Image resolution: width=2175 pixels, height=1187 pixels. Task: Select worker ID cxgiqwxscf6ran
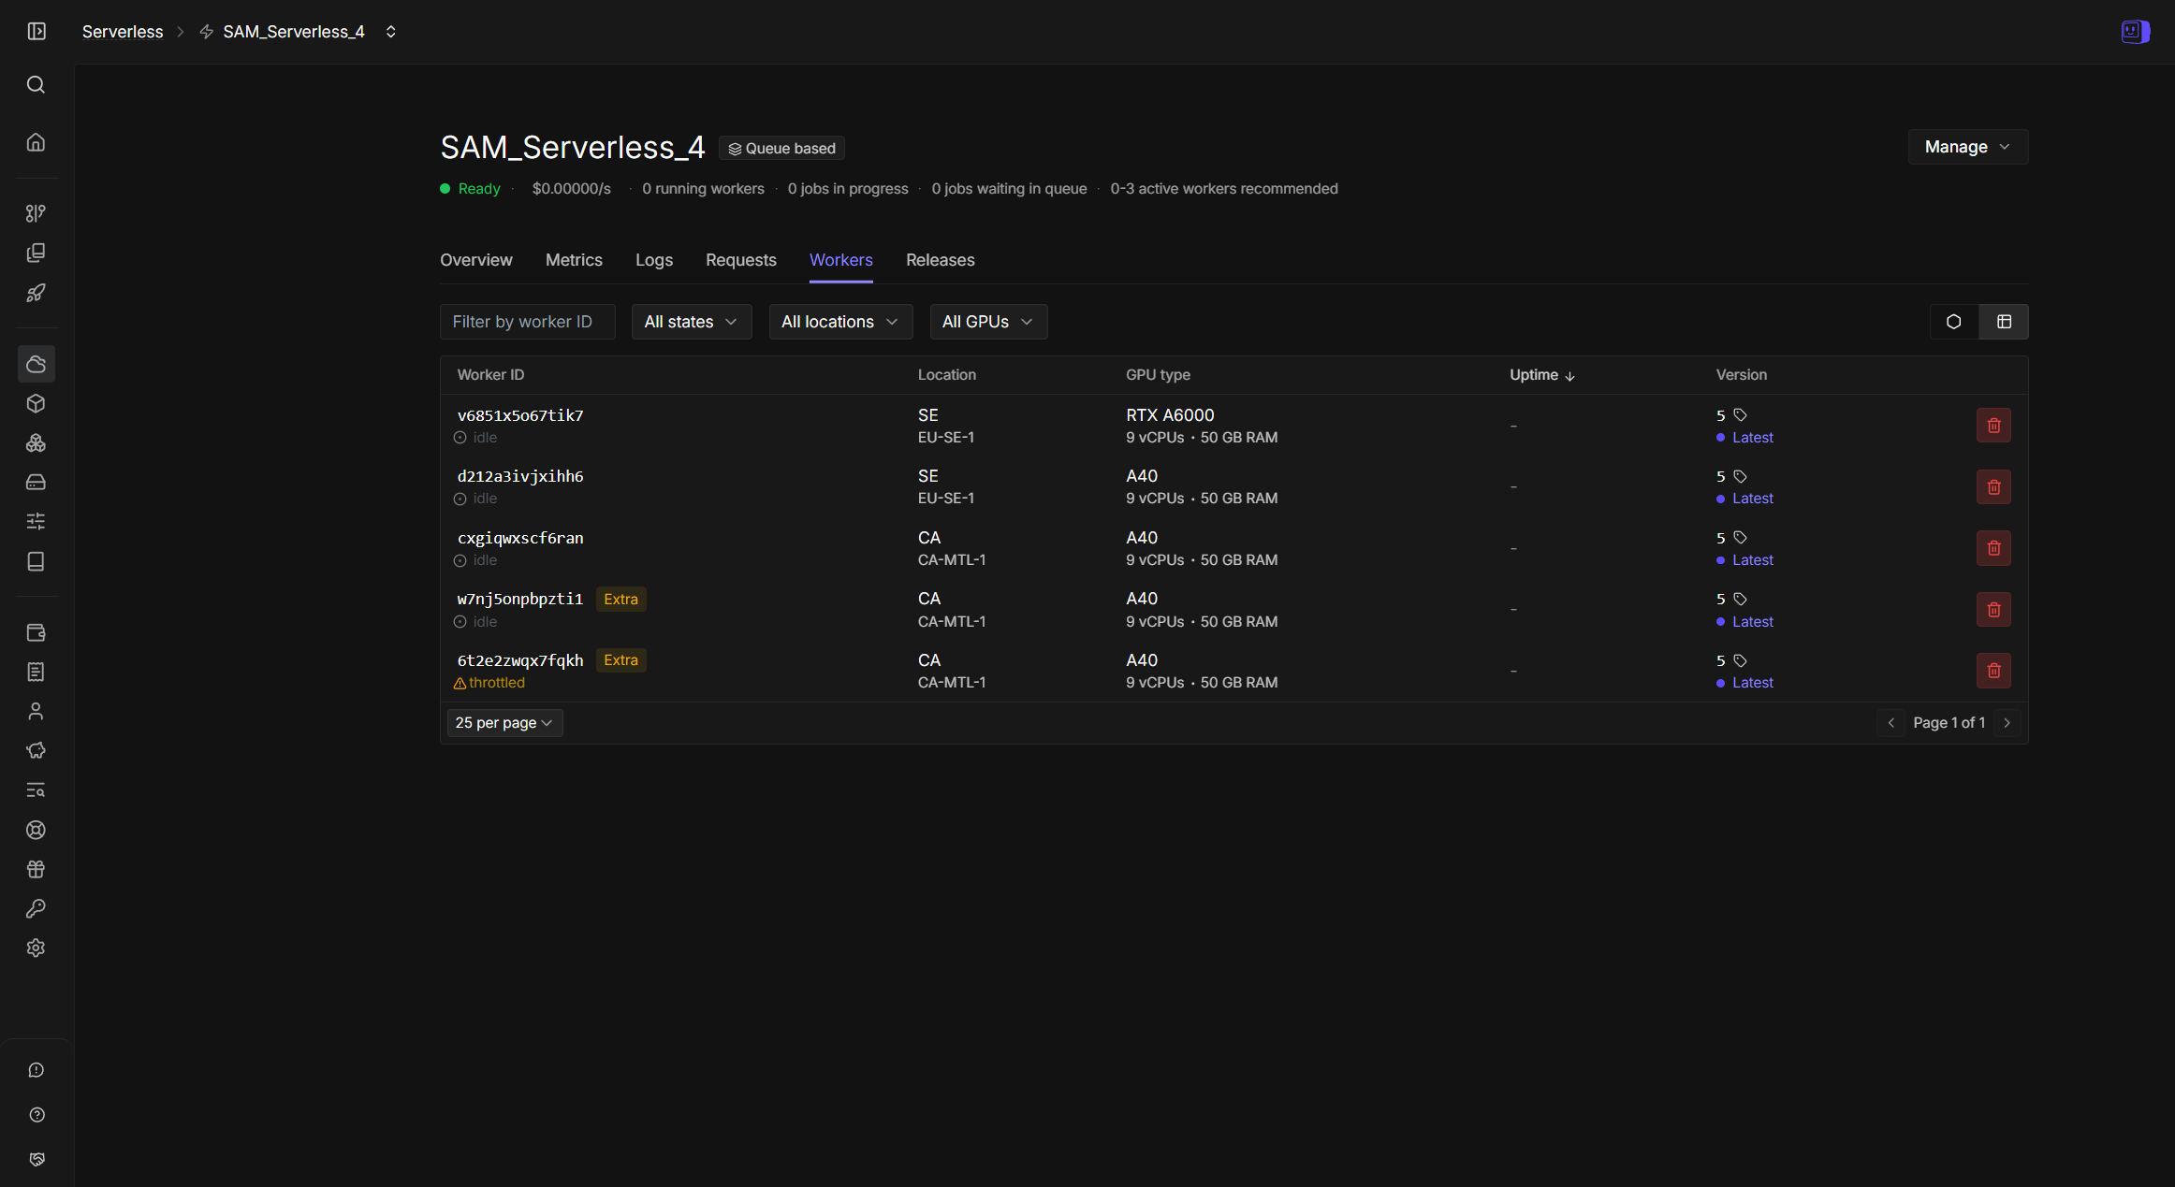(520, 538)
